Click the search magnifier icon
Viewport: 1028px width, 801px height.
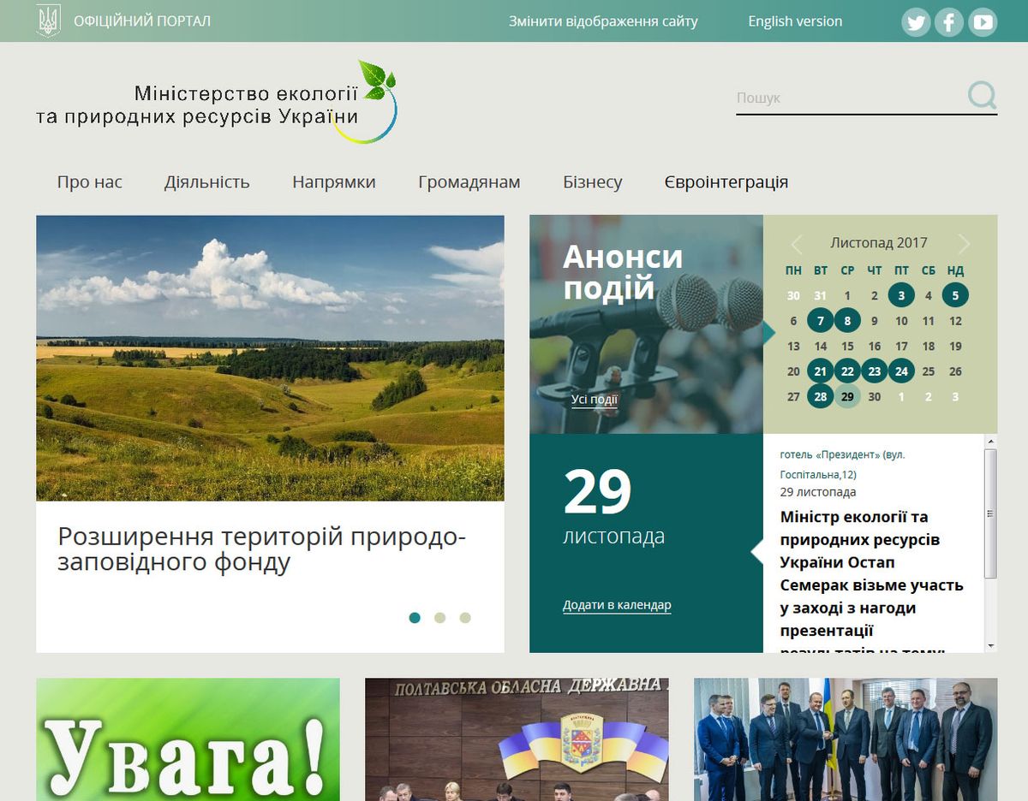(x=983, y=95)
